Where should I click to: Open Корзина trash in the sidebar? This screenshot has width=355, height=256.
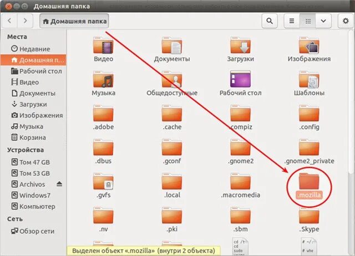33,137
